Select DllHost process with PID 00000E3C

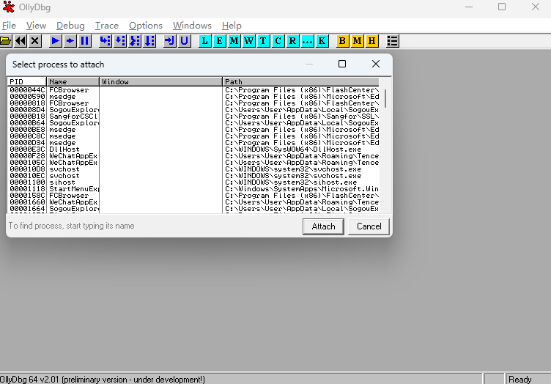point(193,149)
